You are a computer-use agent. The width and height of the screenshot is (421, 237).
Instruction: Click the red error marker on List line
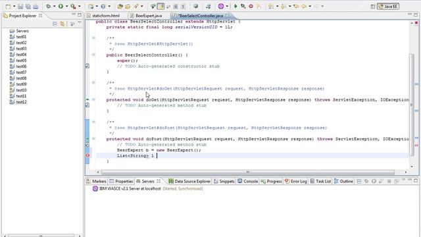point(87,155)
